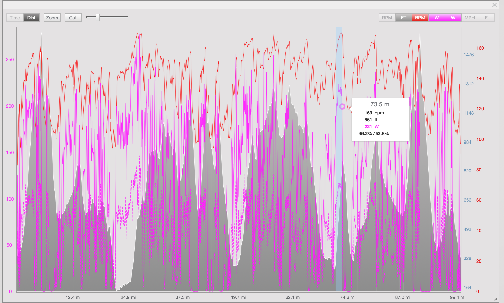
Task: Toggle the first magenta W series
Action: point(437,18)
